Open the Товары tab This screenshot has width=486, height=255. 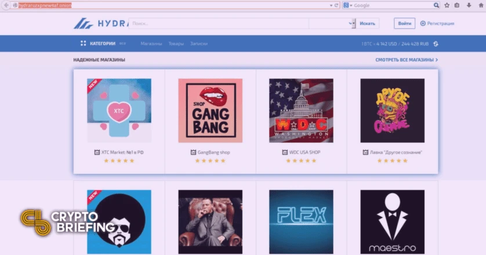tap(176, 43)
